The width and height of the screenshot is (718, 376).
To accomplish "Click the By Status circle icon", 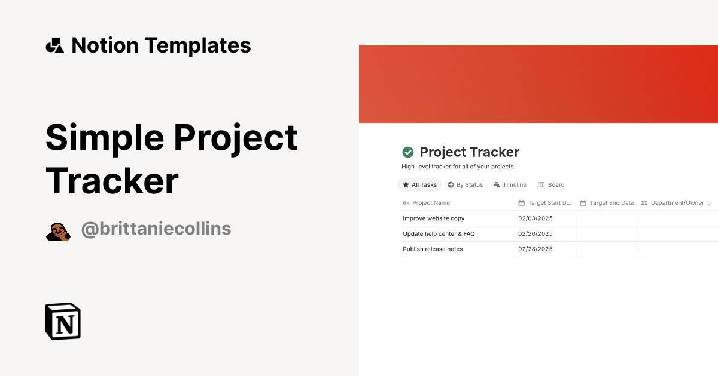I will pos(449,184).
